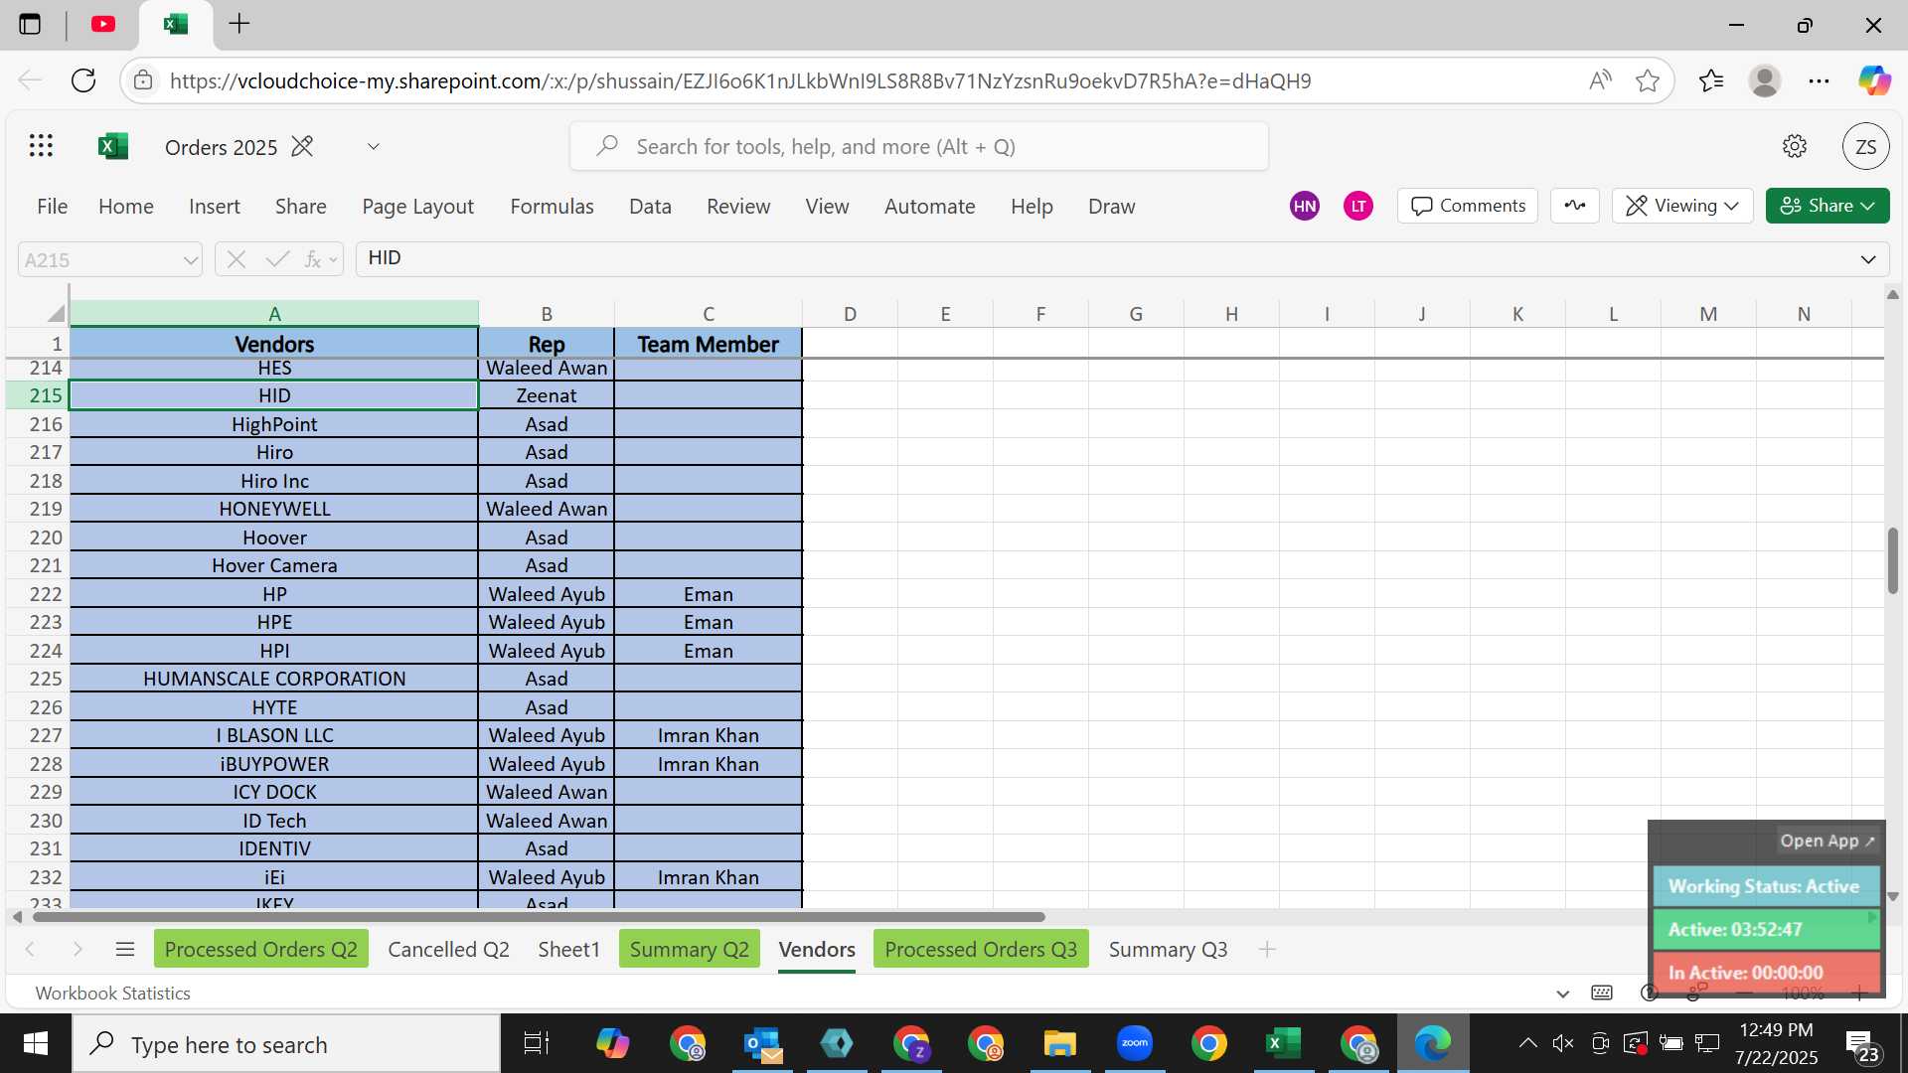Click Open App in tracker widget
The height and width of the screenshot is (1073, 1908).
[1828, 841]
